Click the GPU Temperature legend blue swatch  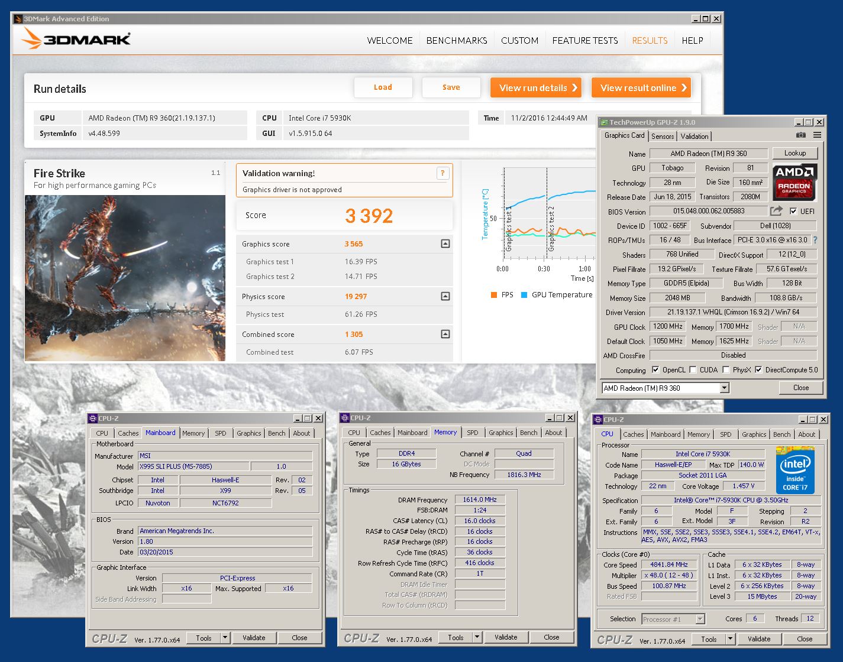[x=524, y=295]
